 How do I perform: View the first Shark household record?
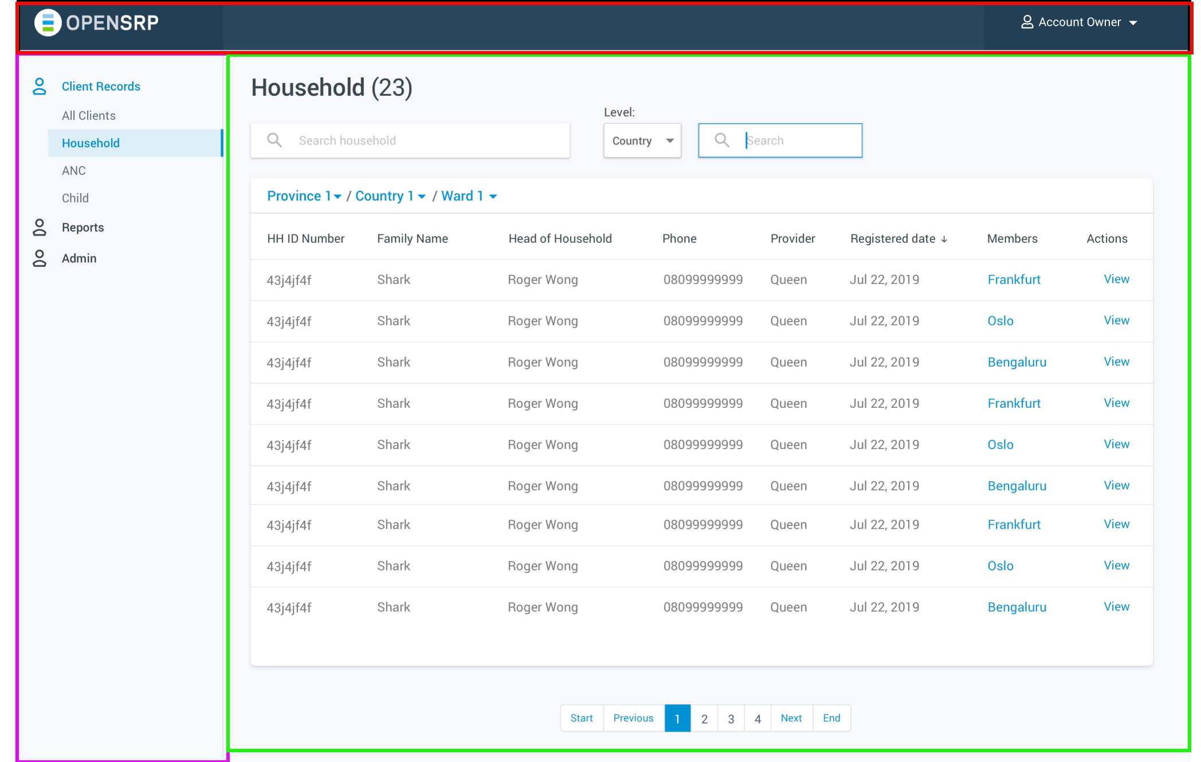tap(1116, 280)
